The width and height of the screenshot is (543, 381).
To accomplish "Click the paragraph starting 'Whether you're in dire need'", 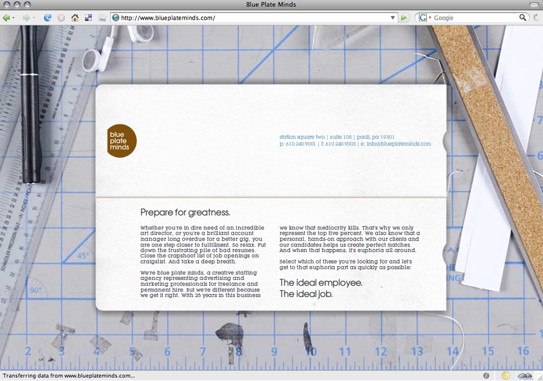I will point(203,244).
